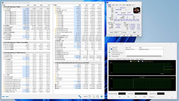
Task: Click the CPU-Z core voltage value field
Action: click(129, 12)
